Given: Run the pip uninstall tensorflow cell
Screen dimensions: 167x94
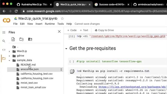Looking at the screenshot, I should point(72,62).
